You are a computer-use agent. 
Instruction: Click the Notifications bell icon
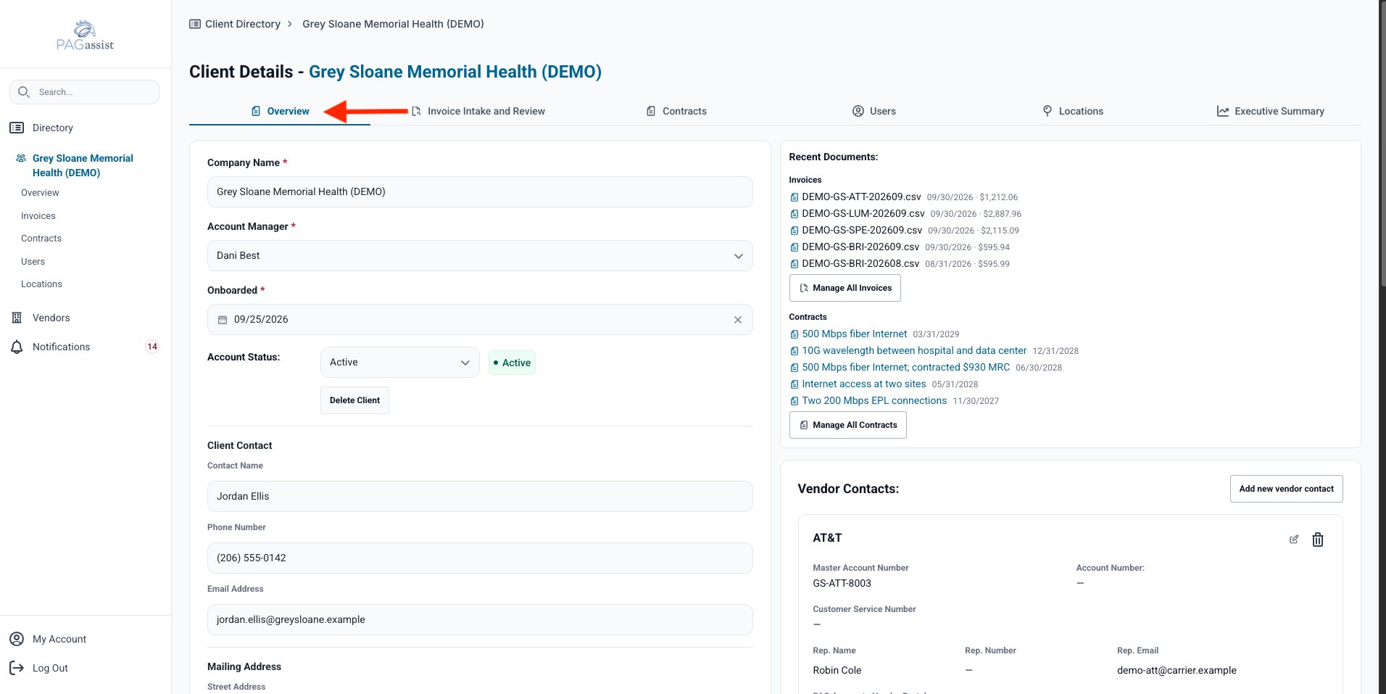pos(17,347)
